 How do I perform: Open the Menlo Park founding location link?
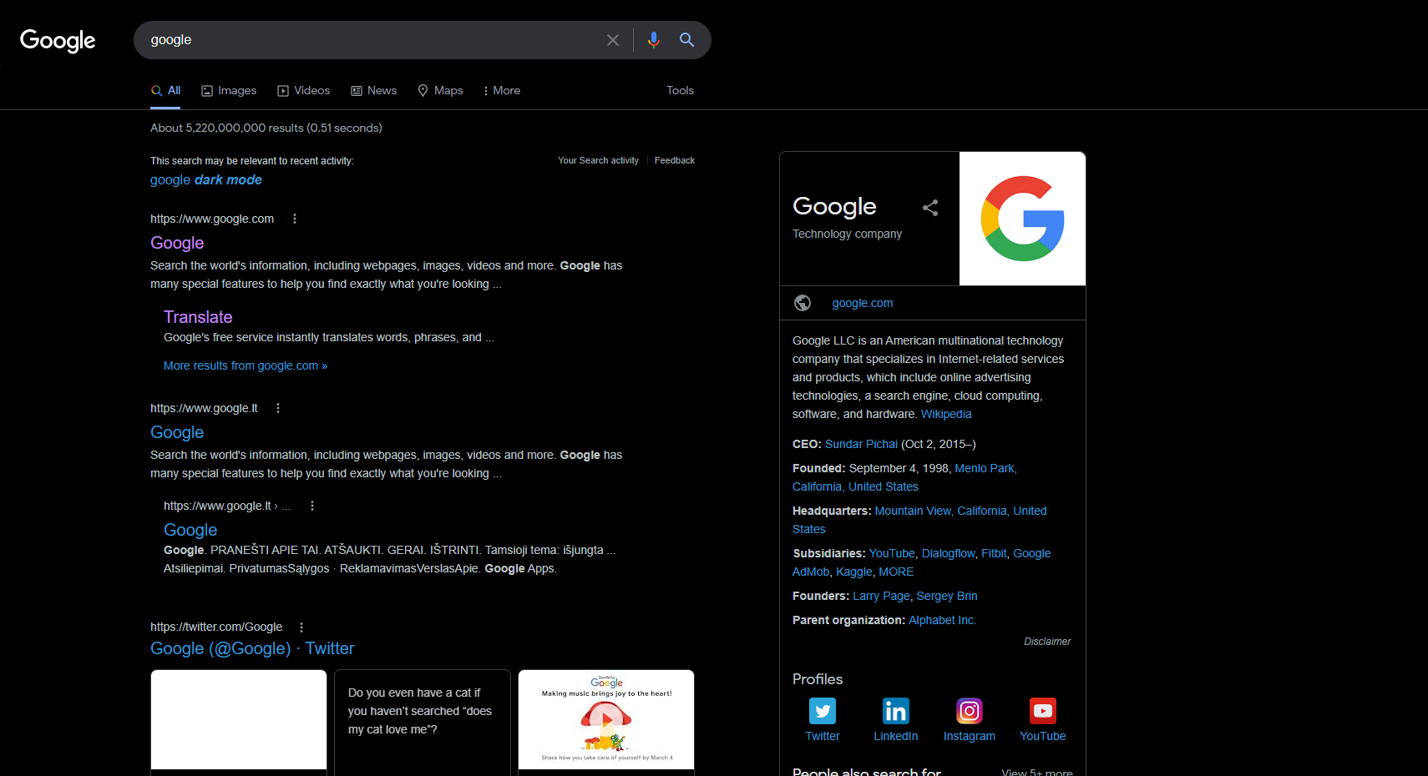[x=985, y=468]
